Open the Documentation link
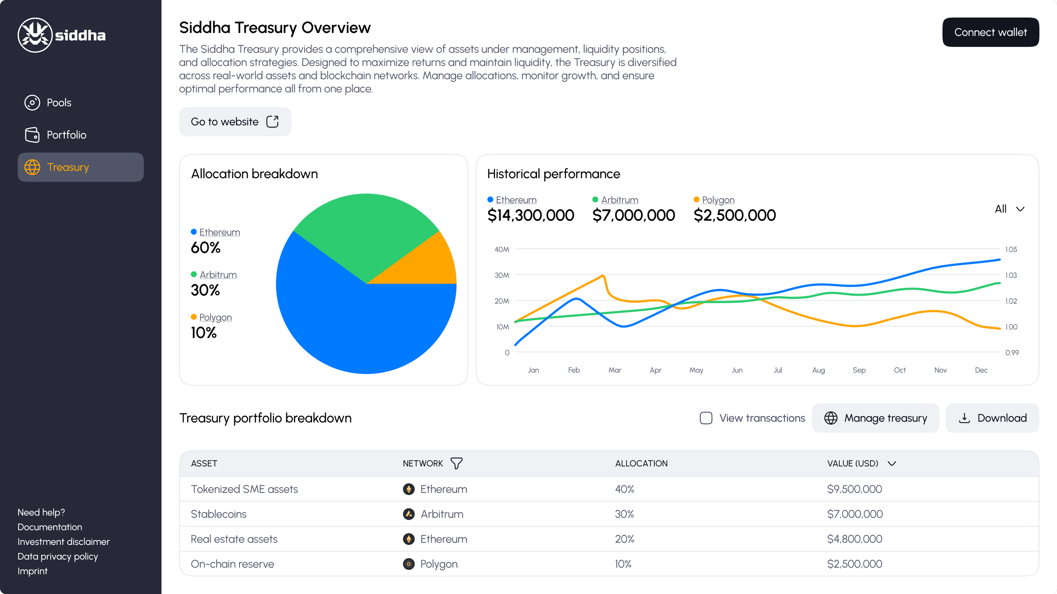 (50, 527)
